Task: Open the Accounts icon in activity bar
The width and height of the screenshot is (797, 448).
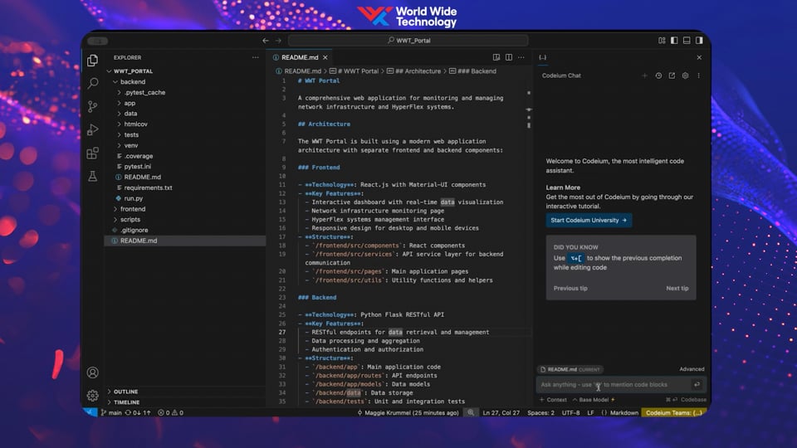Action: [x=92, y=373]
